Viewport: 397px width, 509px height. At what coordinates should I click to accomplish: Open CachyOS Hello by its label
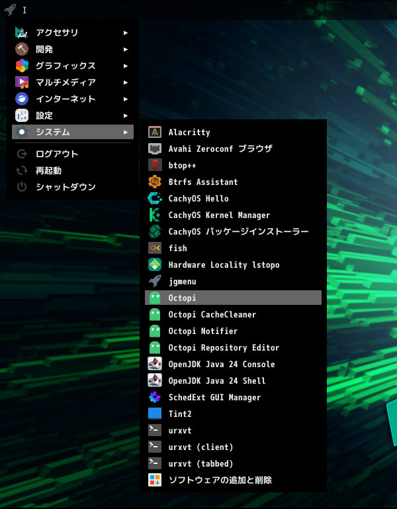(198, 198)
